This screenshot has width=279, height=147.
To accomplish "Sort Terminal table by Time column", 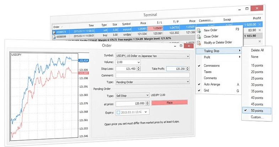I will (x=91, y=26).
